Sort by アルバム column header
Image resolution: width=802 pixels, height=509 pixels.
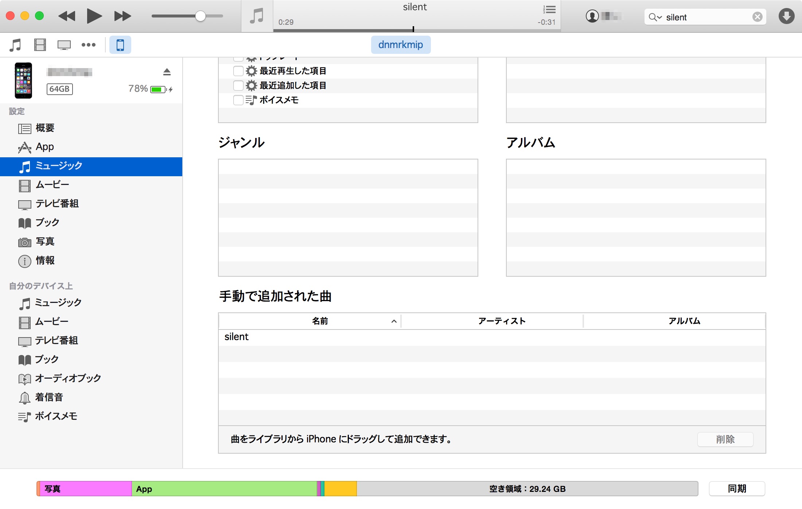click(x=674, y=321)
